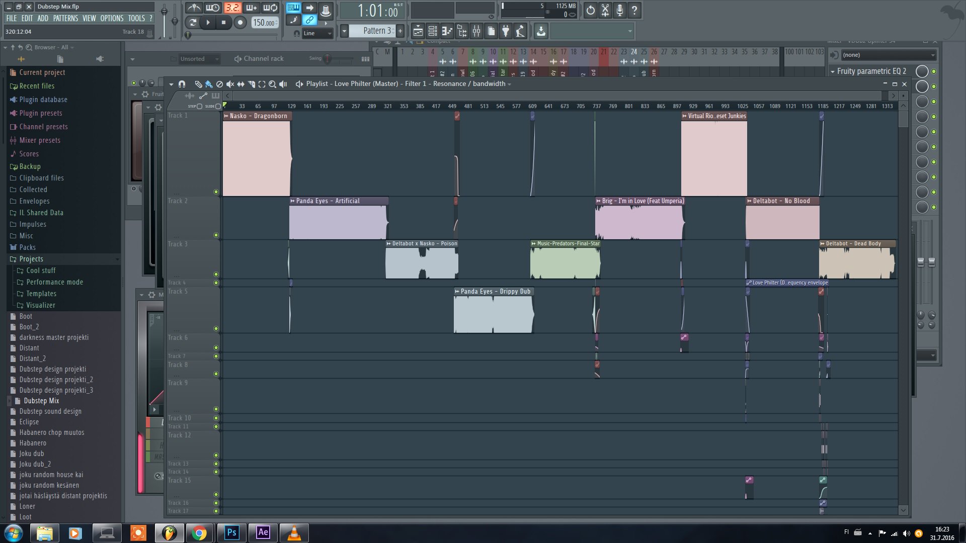The height and width of the screenshot is (543, 966).
Task: Open the Line snap dropdown
Action: point(317,33)
